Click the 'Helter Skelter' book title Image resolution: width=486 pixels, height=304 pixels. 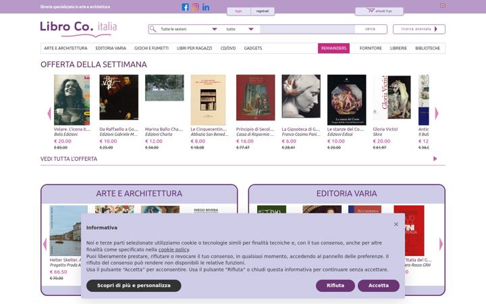click(65, 259)
